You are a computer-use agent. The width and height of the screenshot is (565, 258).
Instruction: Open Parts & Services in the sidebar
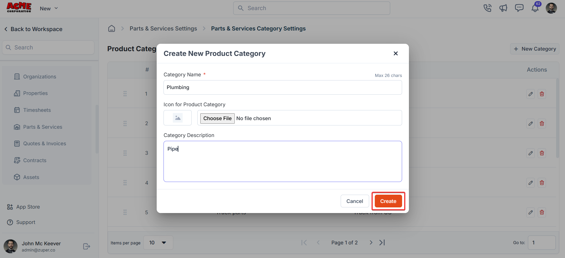point(38,127)
